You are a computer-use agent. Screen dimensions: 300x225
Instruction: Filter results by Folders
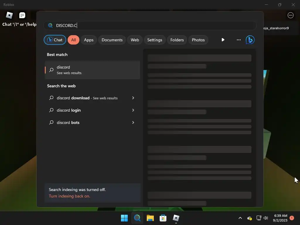(177, 40)
